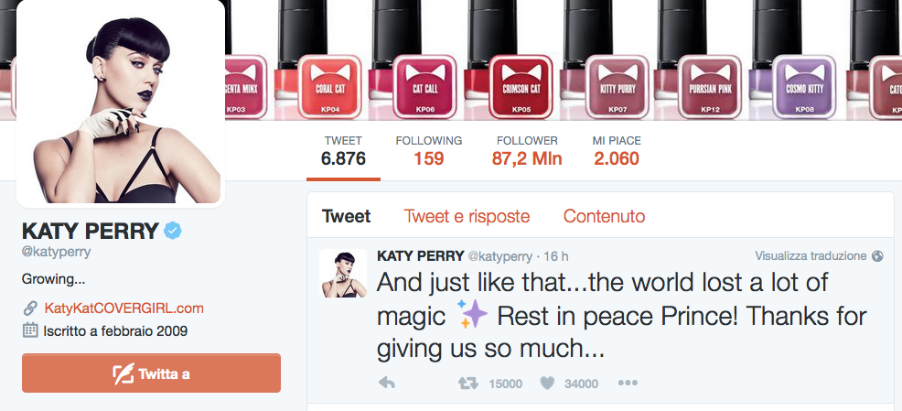Viewport: 902px width, 411px height.
Task: Click the calendar icon by Iscritto a febbraio
Action: [x=30, y=330]
